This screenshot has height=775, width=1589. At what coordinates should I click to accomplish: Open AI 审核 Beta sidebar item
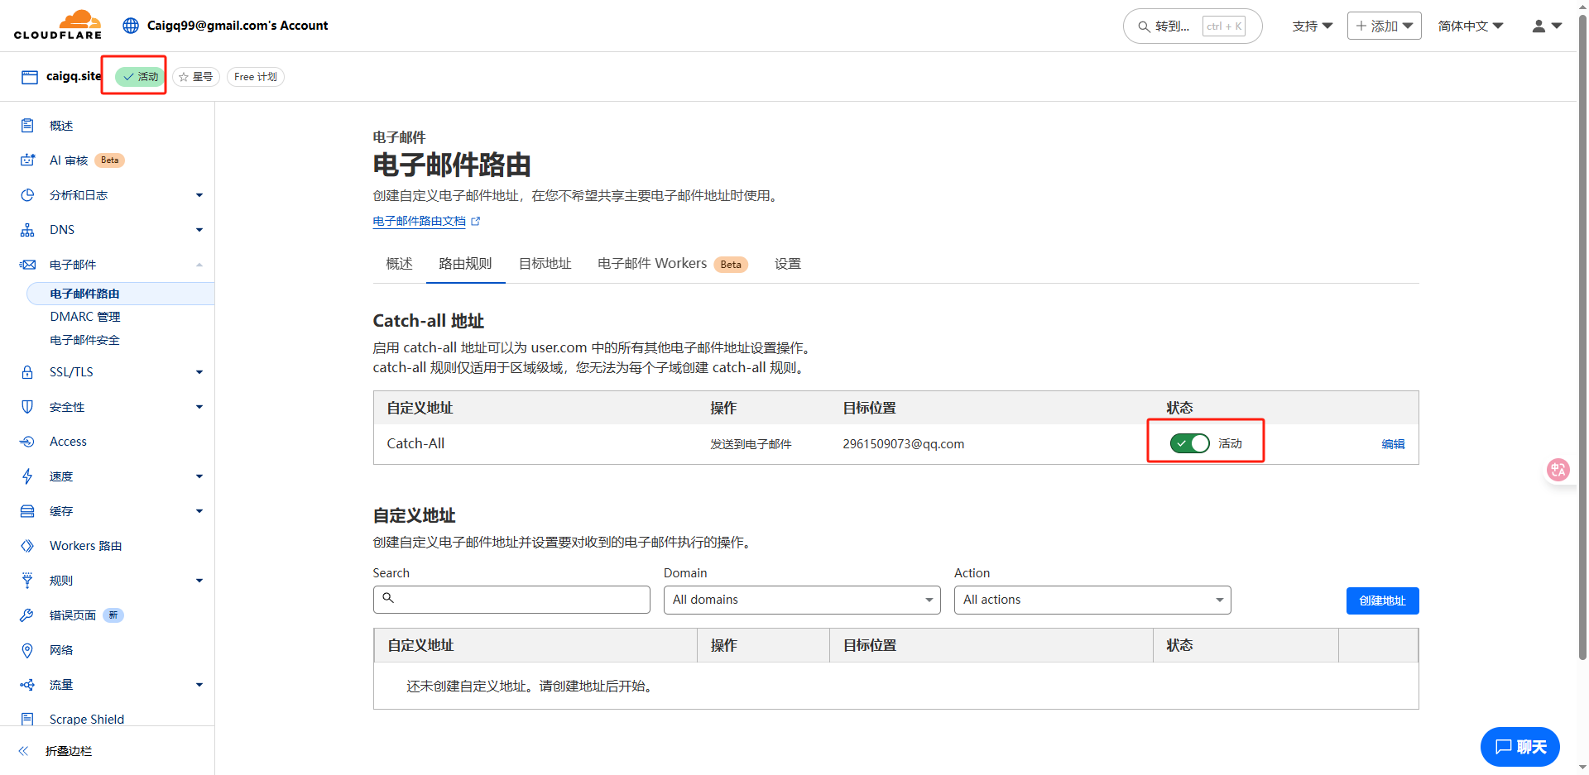70,160
